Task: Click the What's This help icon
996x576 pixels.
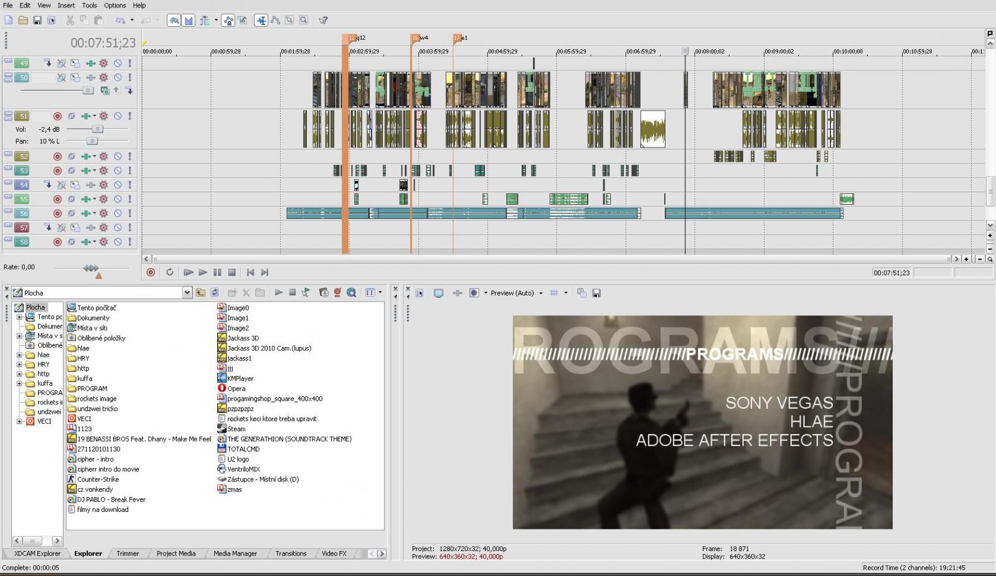Action: tap(323, 21)
